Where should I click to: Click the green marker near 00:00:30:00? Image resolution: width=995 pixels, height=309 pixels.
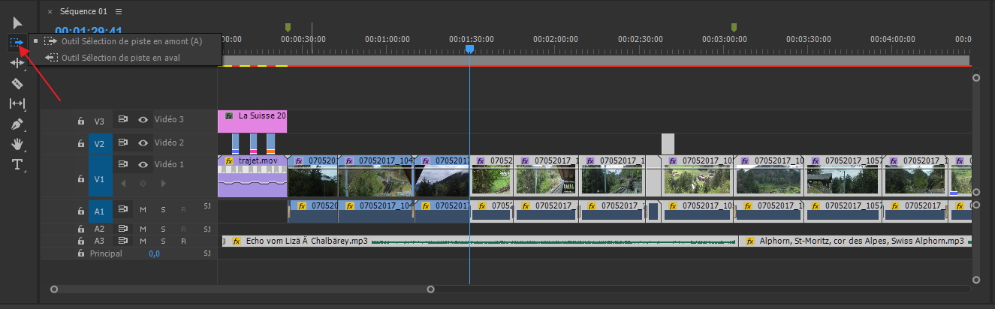tap(288, 28)
